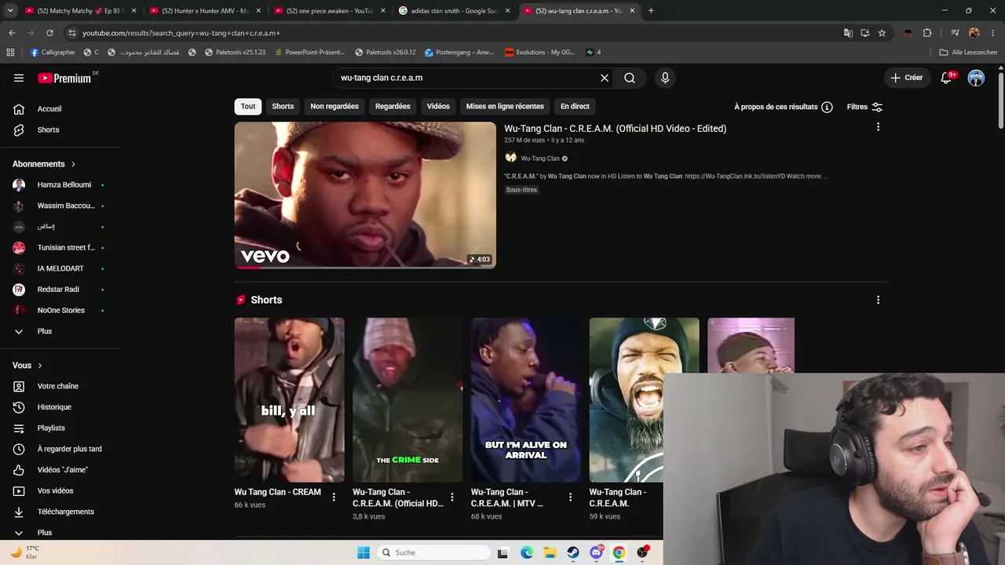Viewport: 1005px width, 565px height.
Task: Open the IA MELODART subscription
Action: click(x=60, y=268)
